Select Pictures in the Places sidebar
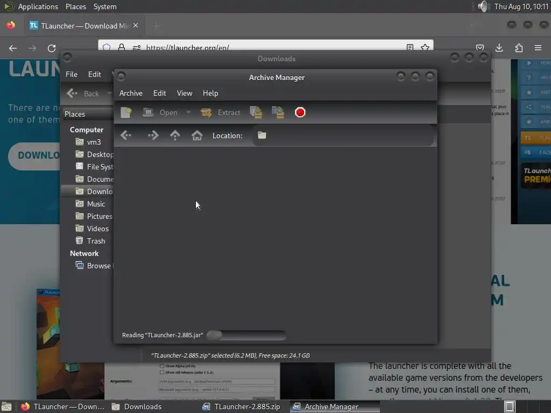The image size is (551, 413). [x=94, y=216]
